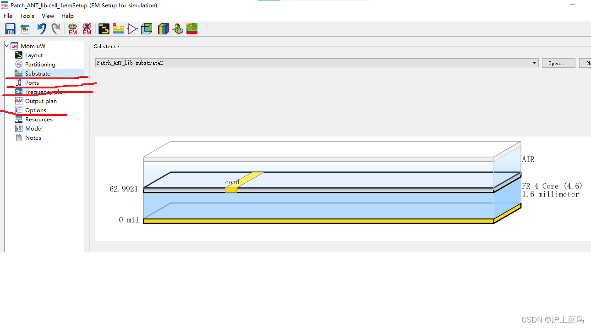Image resolution: width=591 pixels, height=328 pixels.
Task: Click the EM setup import icon beside Save
Action: [x=25, y=29]
